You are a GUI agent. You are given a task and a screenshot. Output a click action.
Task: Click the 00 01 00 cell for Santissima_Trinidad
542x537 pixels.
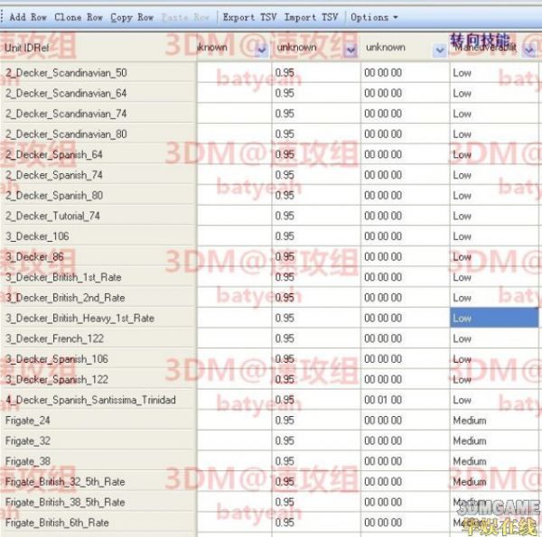pyautogui.click(x=405, y=400)
